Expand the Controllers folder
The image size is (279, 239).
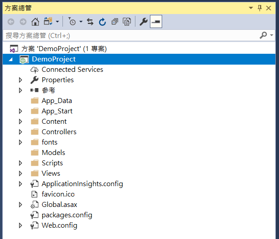[20, 132]
